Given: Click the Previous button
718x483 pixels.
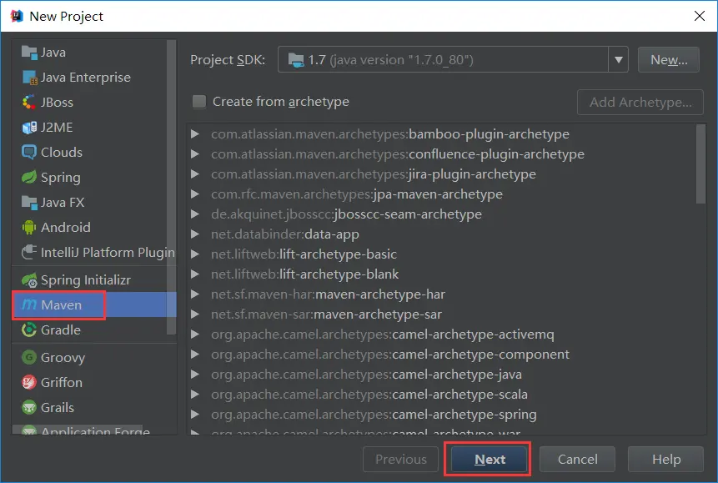Looking at the screenshot, I should coord(400,459).
